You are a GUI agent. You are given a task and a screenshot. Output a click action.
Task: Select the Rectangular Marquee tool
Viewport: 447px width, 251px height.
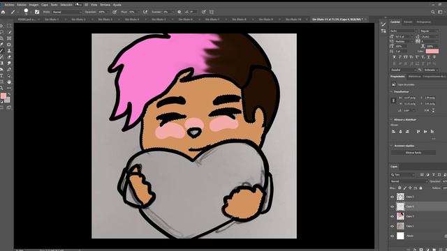9,26
